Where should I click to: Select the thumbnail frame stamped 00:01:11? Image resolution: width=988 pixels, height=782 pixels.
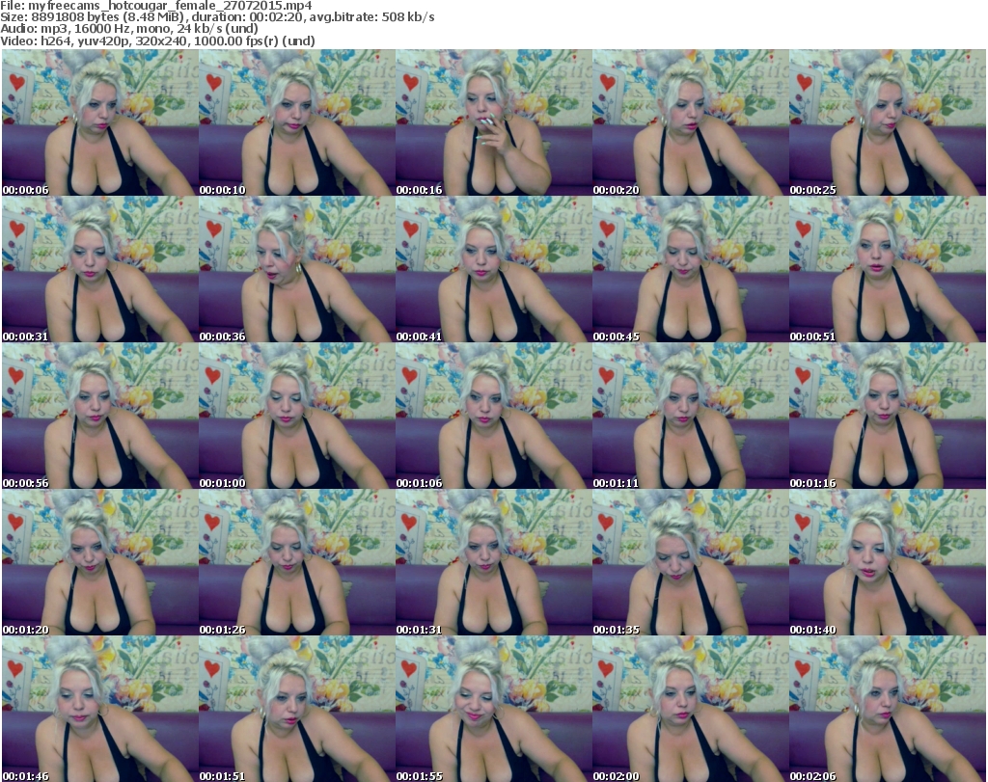pyautogui.click(x=690, y=417)
